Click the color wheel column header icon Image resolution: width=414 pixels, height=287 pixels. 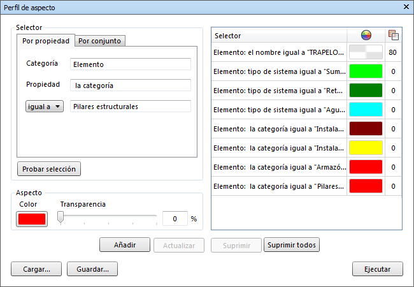pos(366,35)
